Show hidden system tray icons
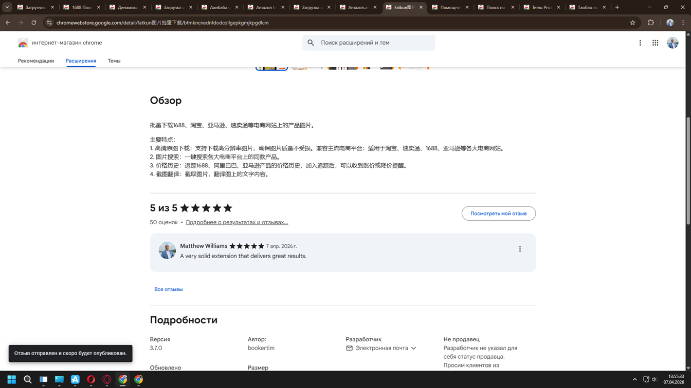The image size is (691, 388). [x=634, y=380]
